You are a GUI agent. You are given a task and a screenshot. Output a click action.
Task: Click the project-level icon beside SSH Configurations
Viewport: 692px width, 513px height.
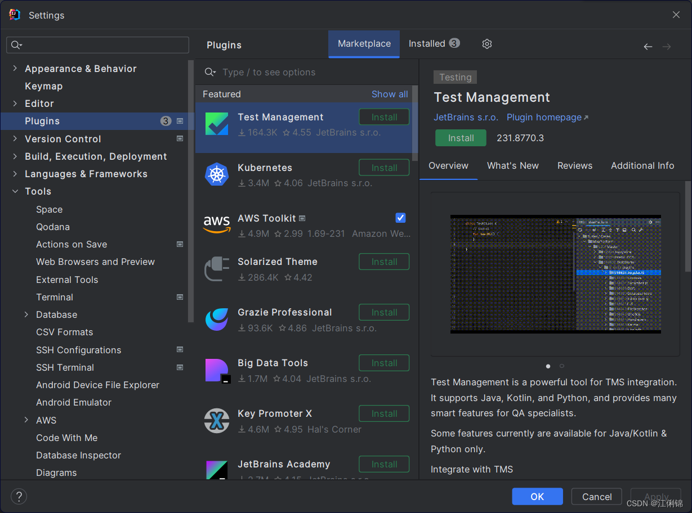[x=180, y=349]
